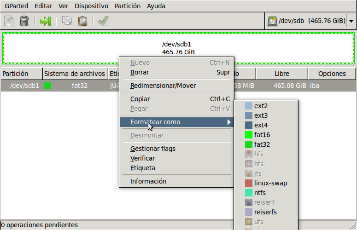Click the 465.08 GiB free space cell

(290, 86)
